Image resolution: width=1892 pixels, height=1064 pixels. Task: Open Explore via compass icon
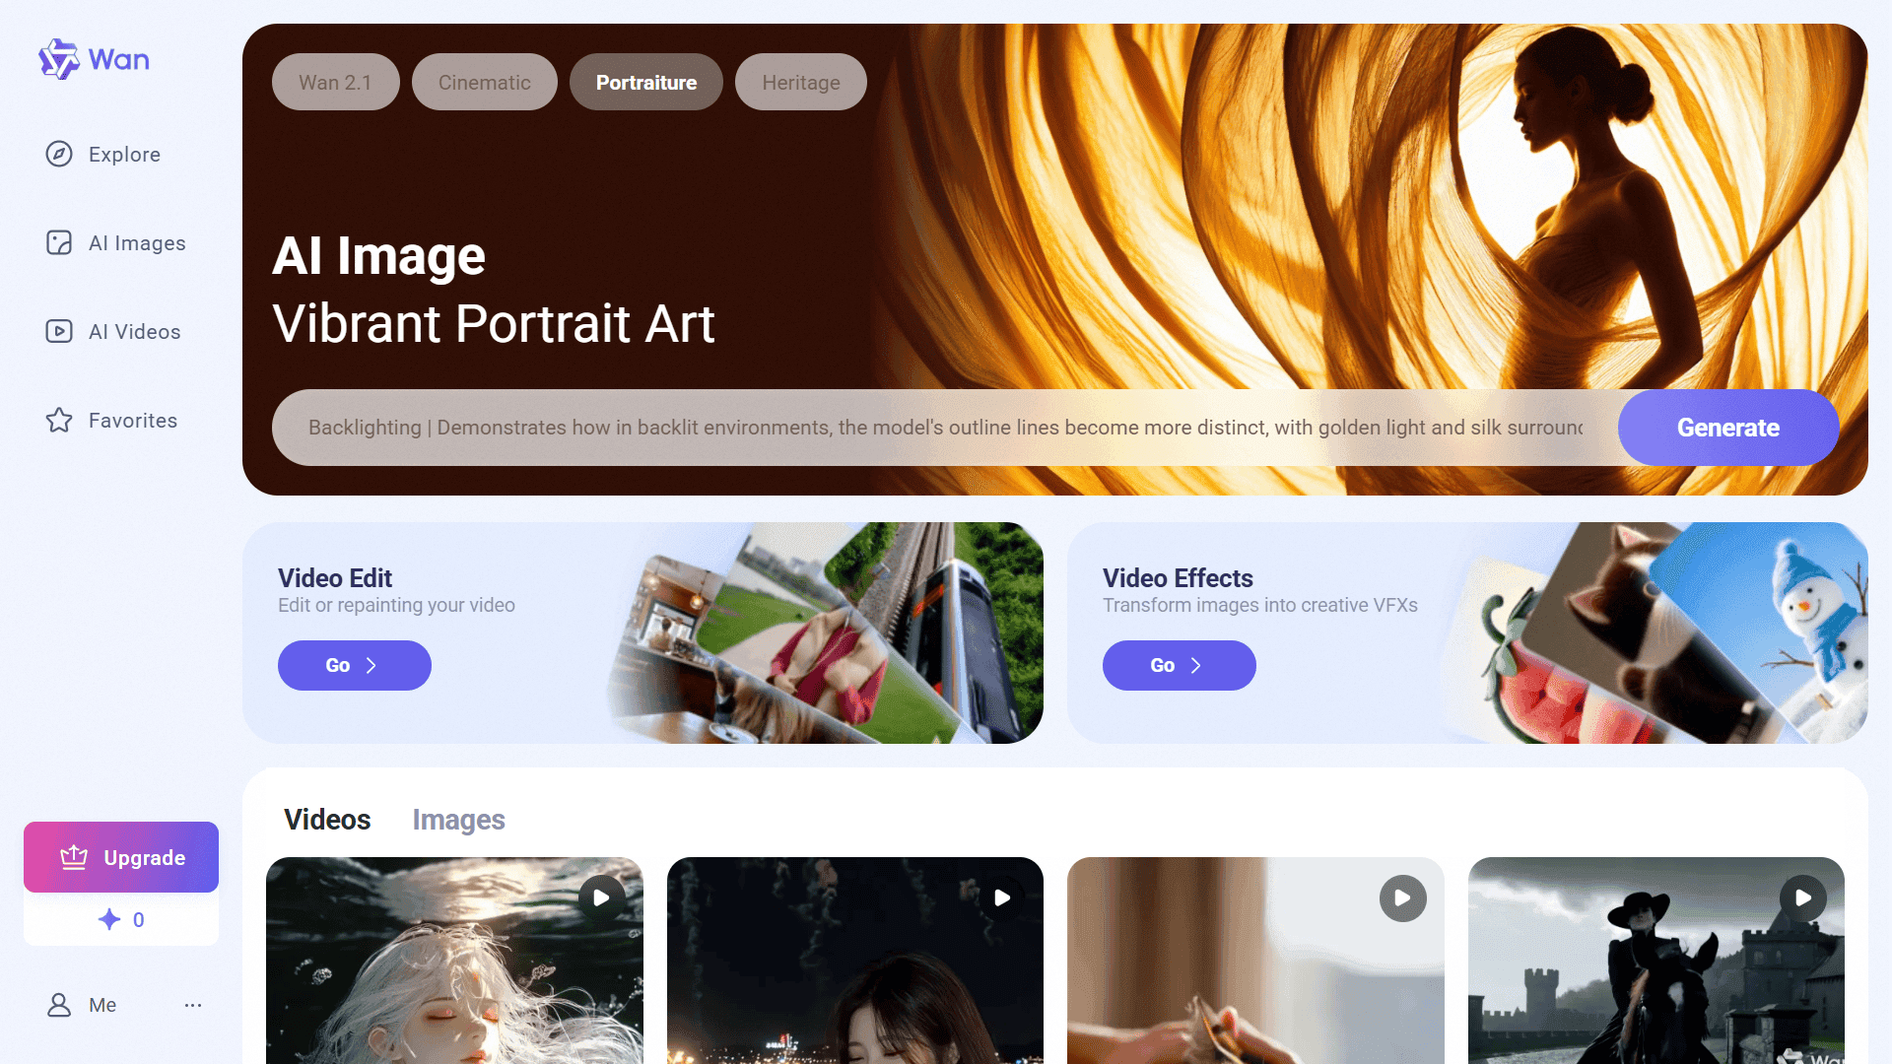click(59, 154)
